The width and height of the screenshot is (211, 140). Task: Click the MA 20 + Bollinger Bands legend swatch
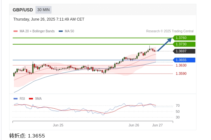(x=16, y=31)
